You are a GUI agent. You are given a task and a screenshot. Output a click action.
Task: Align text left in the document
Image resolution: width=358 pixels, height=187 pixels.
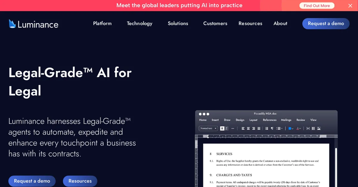click(x=243, y=129)
